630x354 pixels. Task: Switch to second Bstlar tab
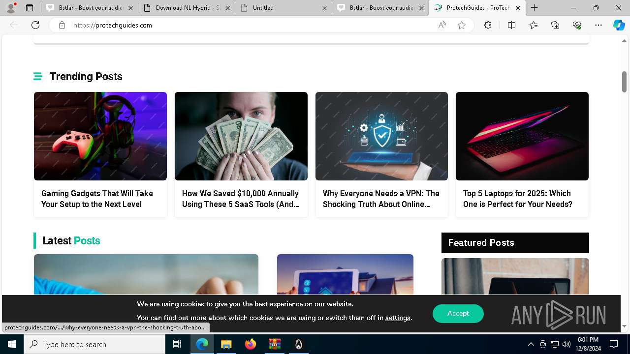[380, 8]
